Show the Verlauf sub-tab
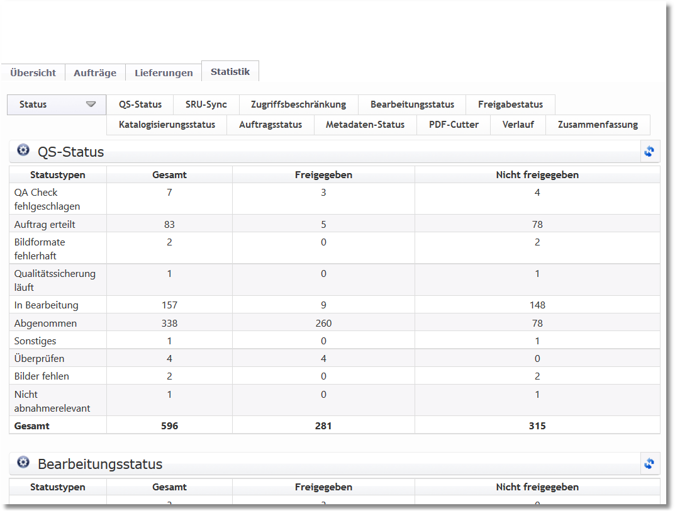 pyautogui.click(x=518, y=125)
